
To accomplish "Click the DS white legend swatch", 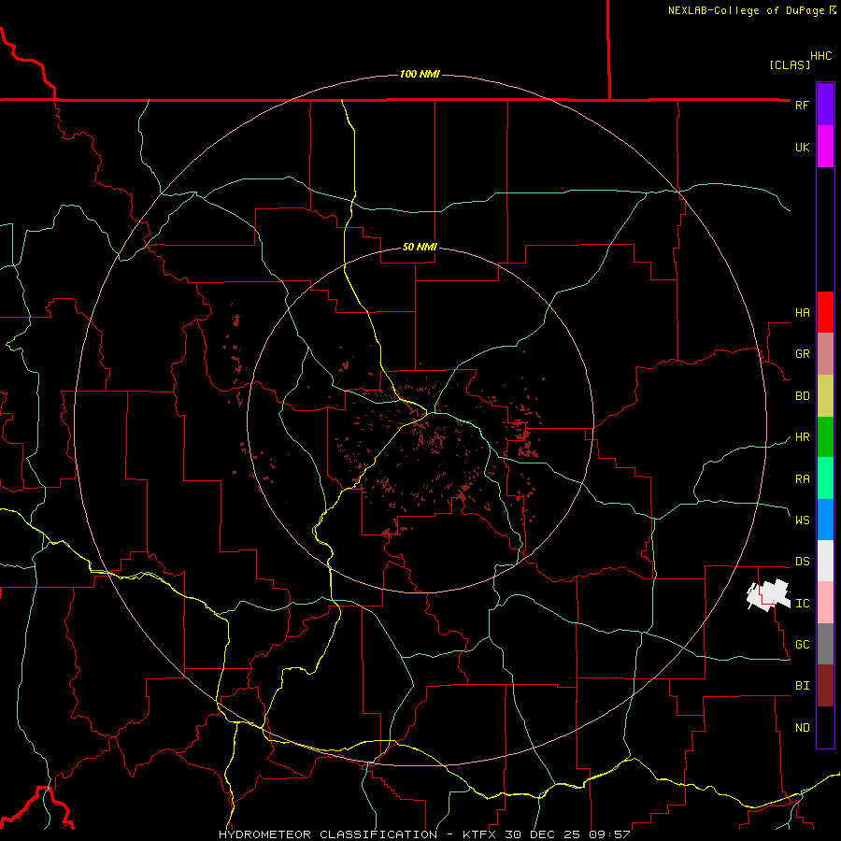I will pyautogui.click(x=825, y=561).
